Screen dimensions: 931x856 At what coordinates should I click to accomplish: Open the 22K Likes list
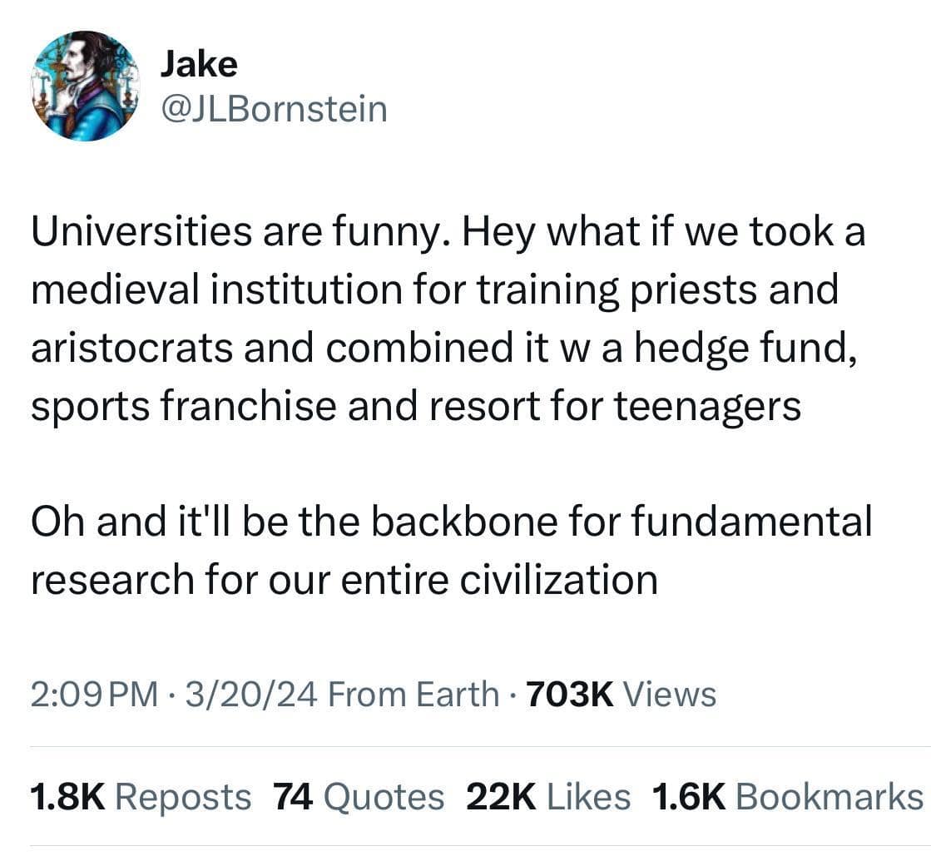click(548, 797)
